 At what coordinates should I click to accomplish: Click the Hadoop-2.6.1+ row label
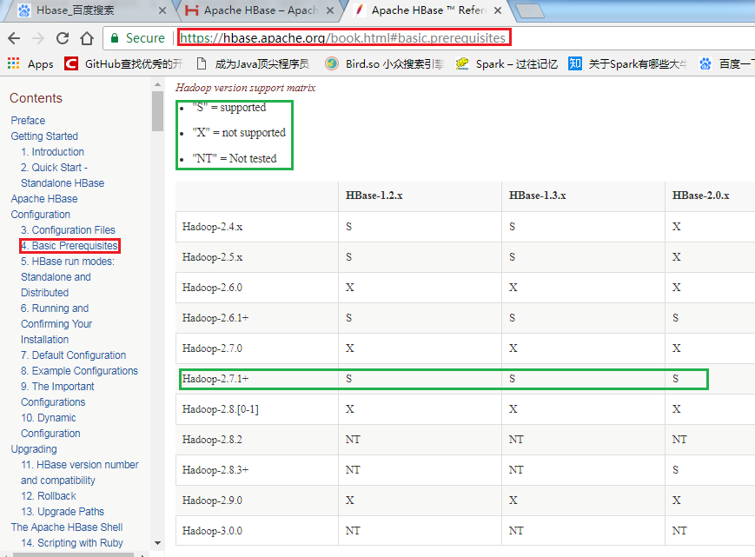pos(215,318)
